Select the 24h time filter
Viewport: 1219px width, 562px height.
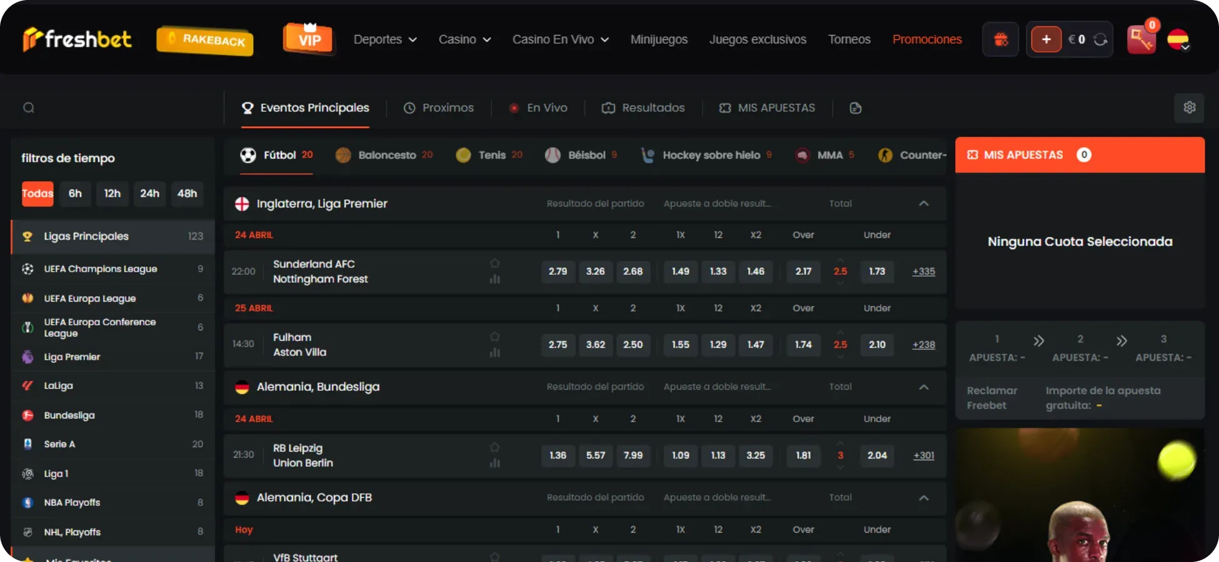pos(149,194)
